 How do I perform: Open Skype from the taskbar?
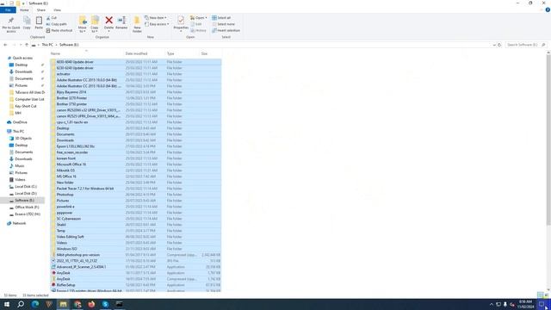tap(105, 304)
